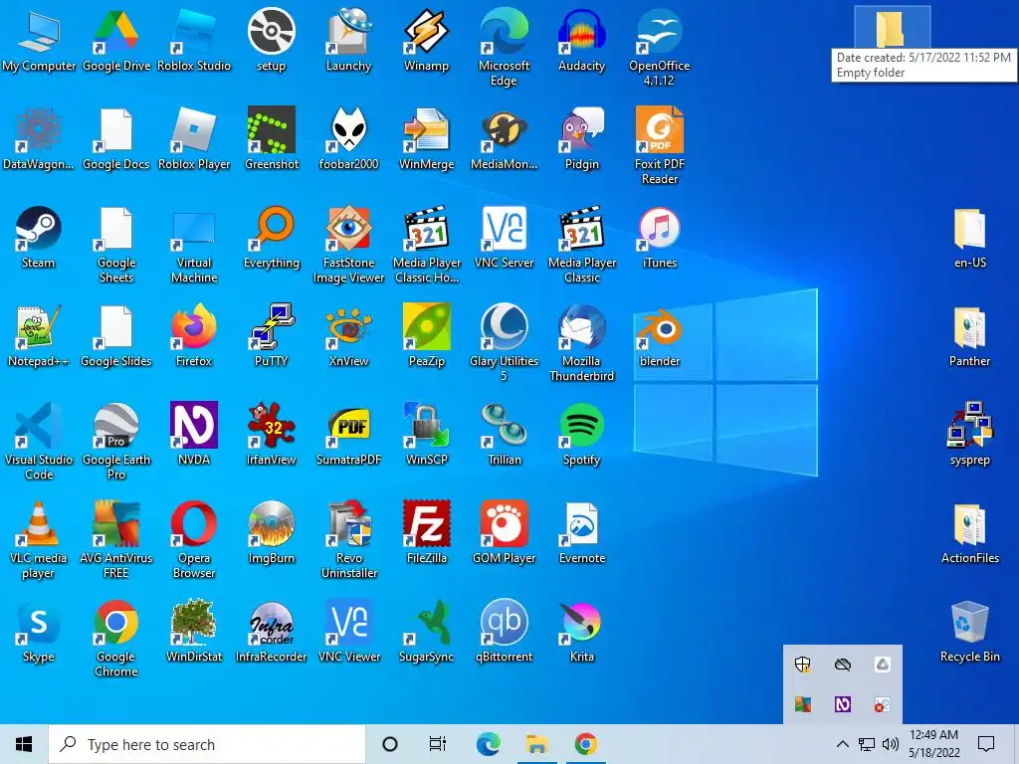Click the Type here to search box
The image size is (1019, 764).
(x=207, y=744)
